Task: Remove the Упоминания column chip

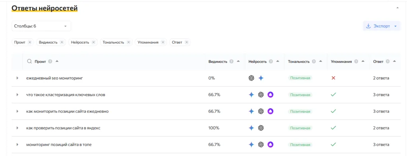Action: click(163, 42)
